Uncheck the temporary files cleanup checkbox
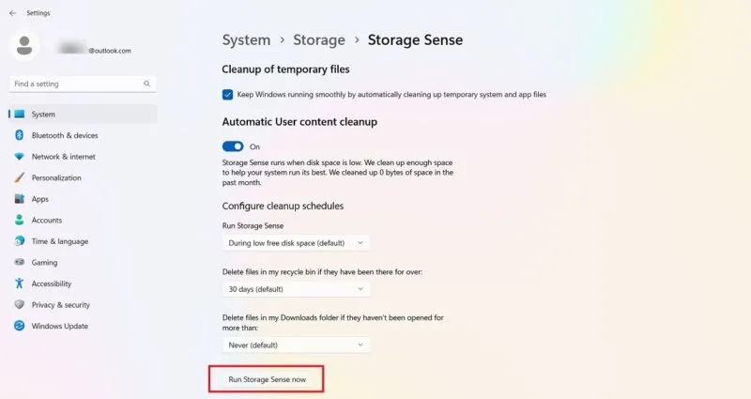The image size is (751, 399). point(228,94)
